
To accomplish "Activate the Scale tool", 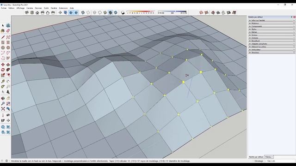I will click(3, 75).
